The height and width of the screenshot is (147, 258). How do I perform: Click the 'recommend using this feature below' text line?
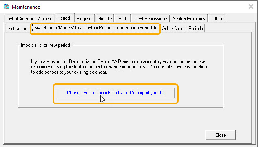[x=119, y=67]
